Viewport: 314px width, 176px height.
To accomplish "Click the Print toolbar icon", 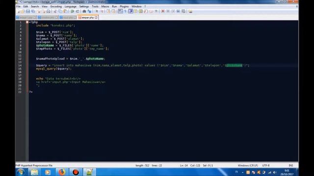I will [48, 11].
